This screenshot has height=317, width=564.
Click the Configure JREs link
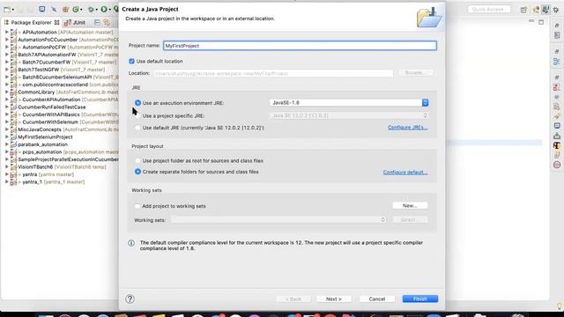[x=407, y=128]
